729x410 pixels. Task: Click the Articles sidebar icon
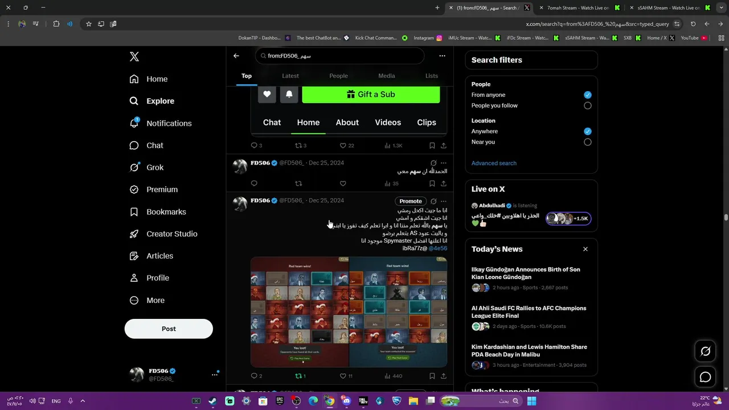coord(134,256)
